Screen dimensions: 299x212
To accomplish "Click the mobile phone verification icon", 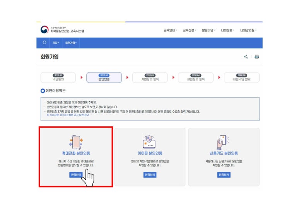I will (76, 142).
